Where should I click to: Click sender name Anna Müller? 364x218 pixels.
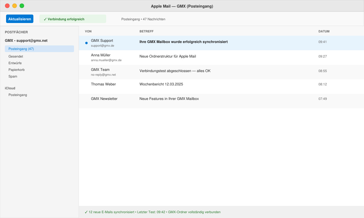(x=101, y=55)
